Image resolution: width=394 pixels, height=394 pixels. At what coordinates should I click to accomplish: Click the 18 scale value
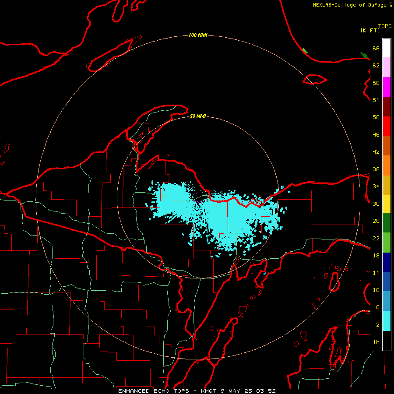point(376,256)
